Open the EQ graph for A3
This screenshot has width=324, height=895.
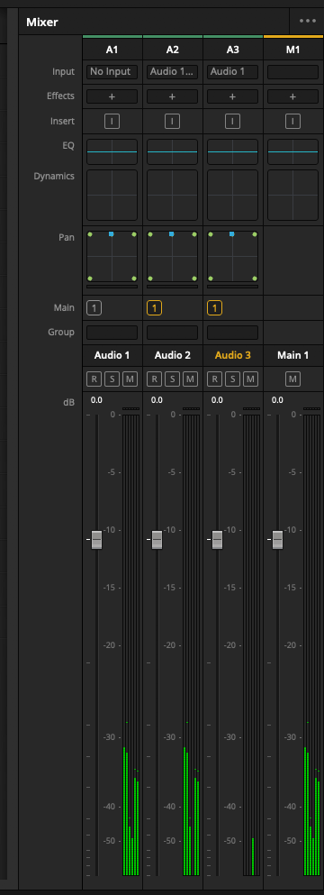click(x=233, y=151)
